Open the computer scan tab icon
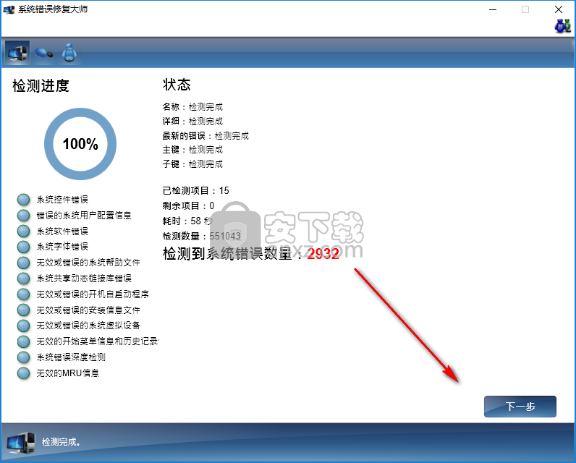Viewport: 576px width, 463px height. (x=17, y=54)
